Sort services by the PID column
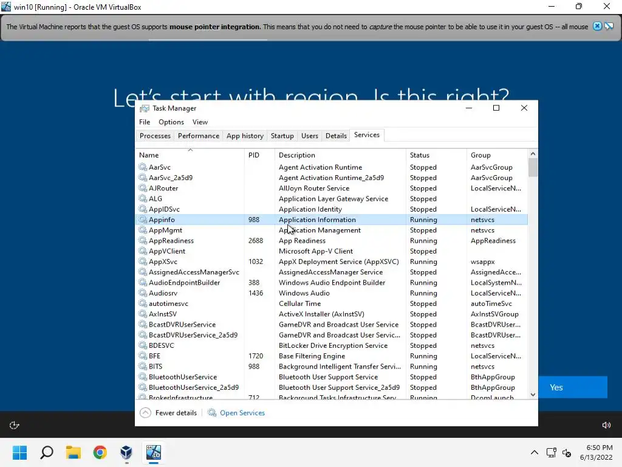Image resolution: width=622 pixels, height=467 pixels. 259,155
